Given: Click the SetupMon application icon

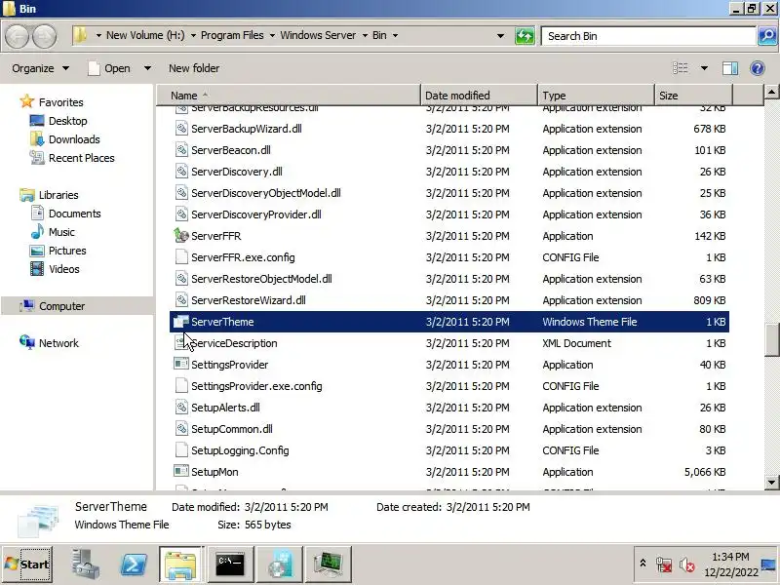Looking at the screenshot, I should [181, 471].
